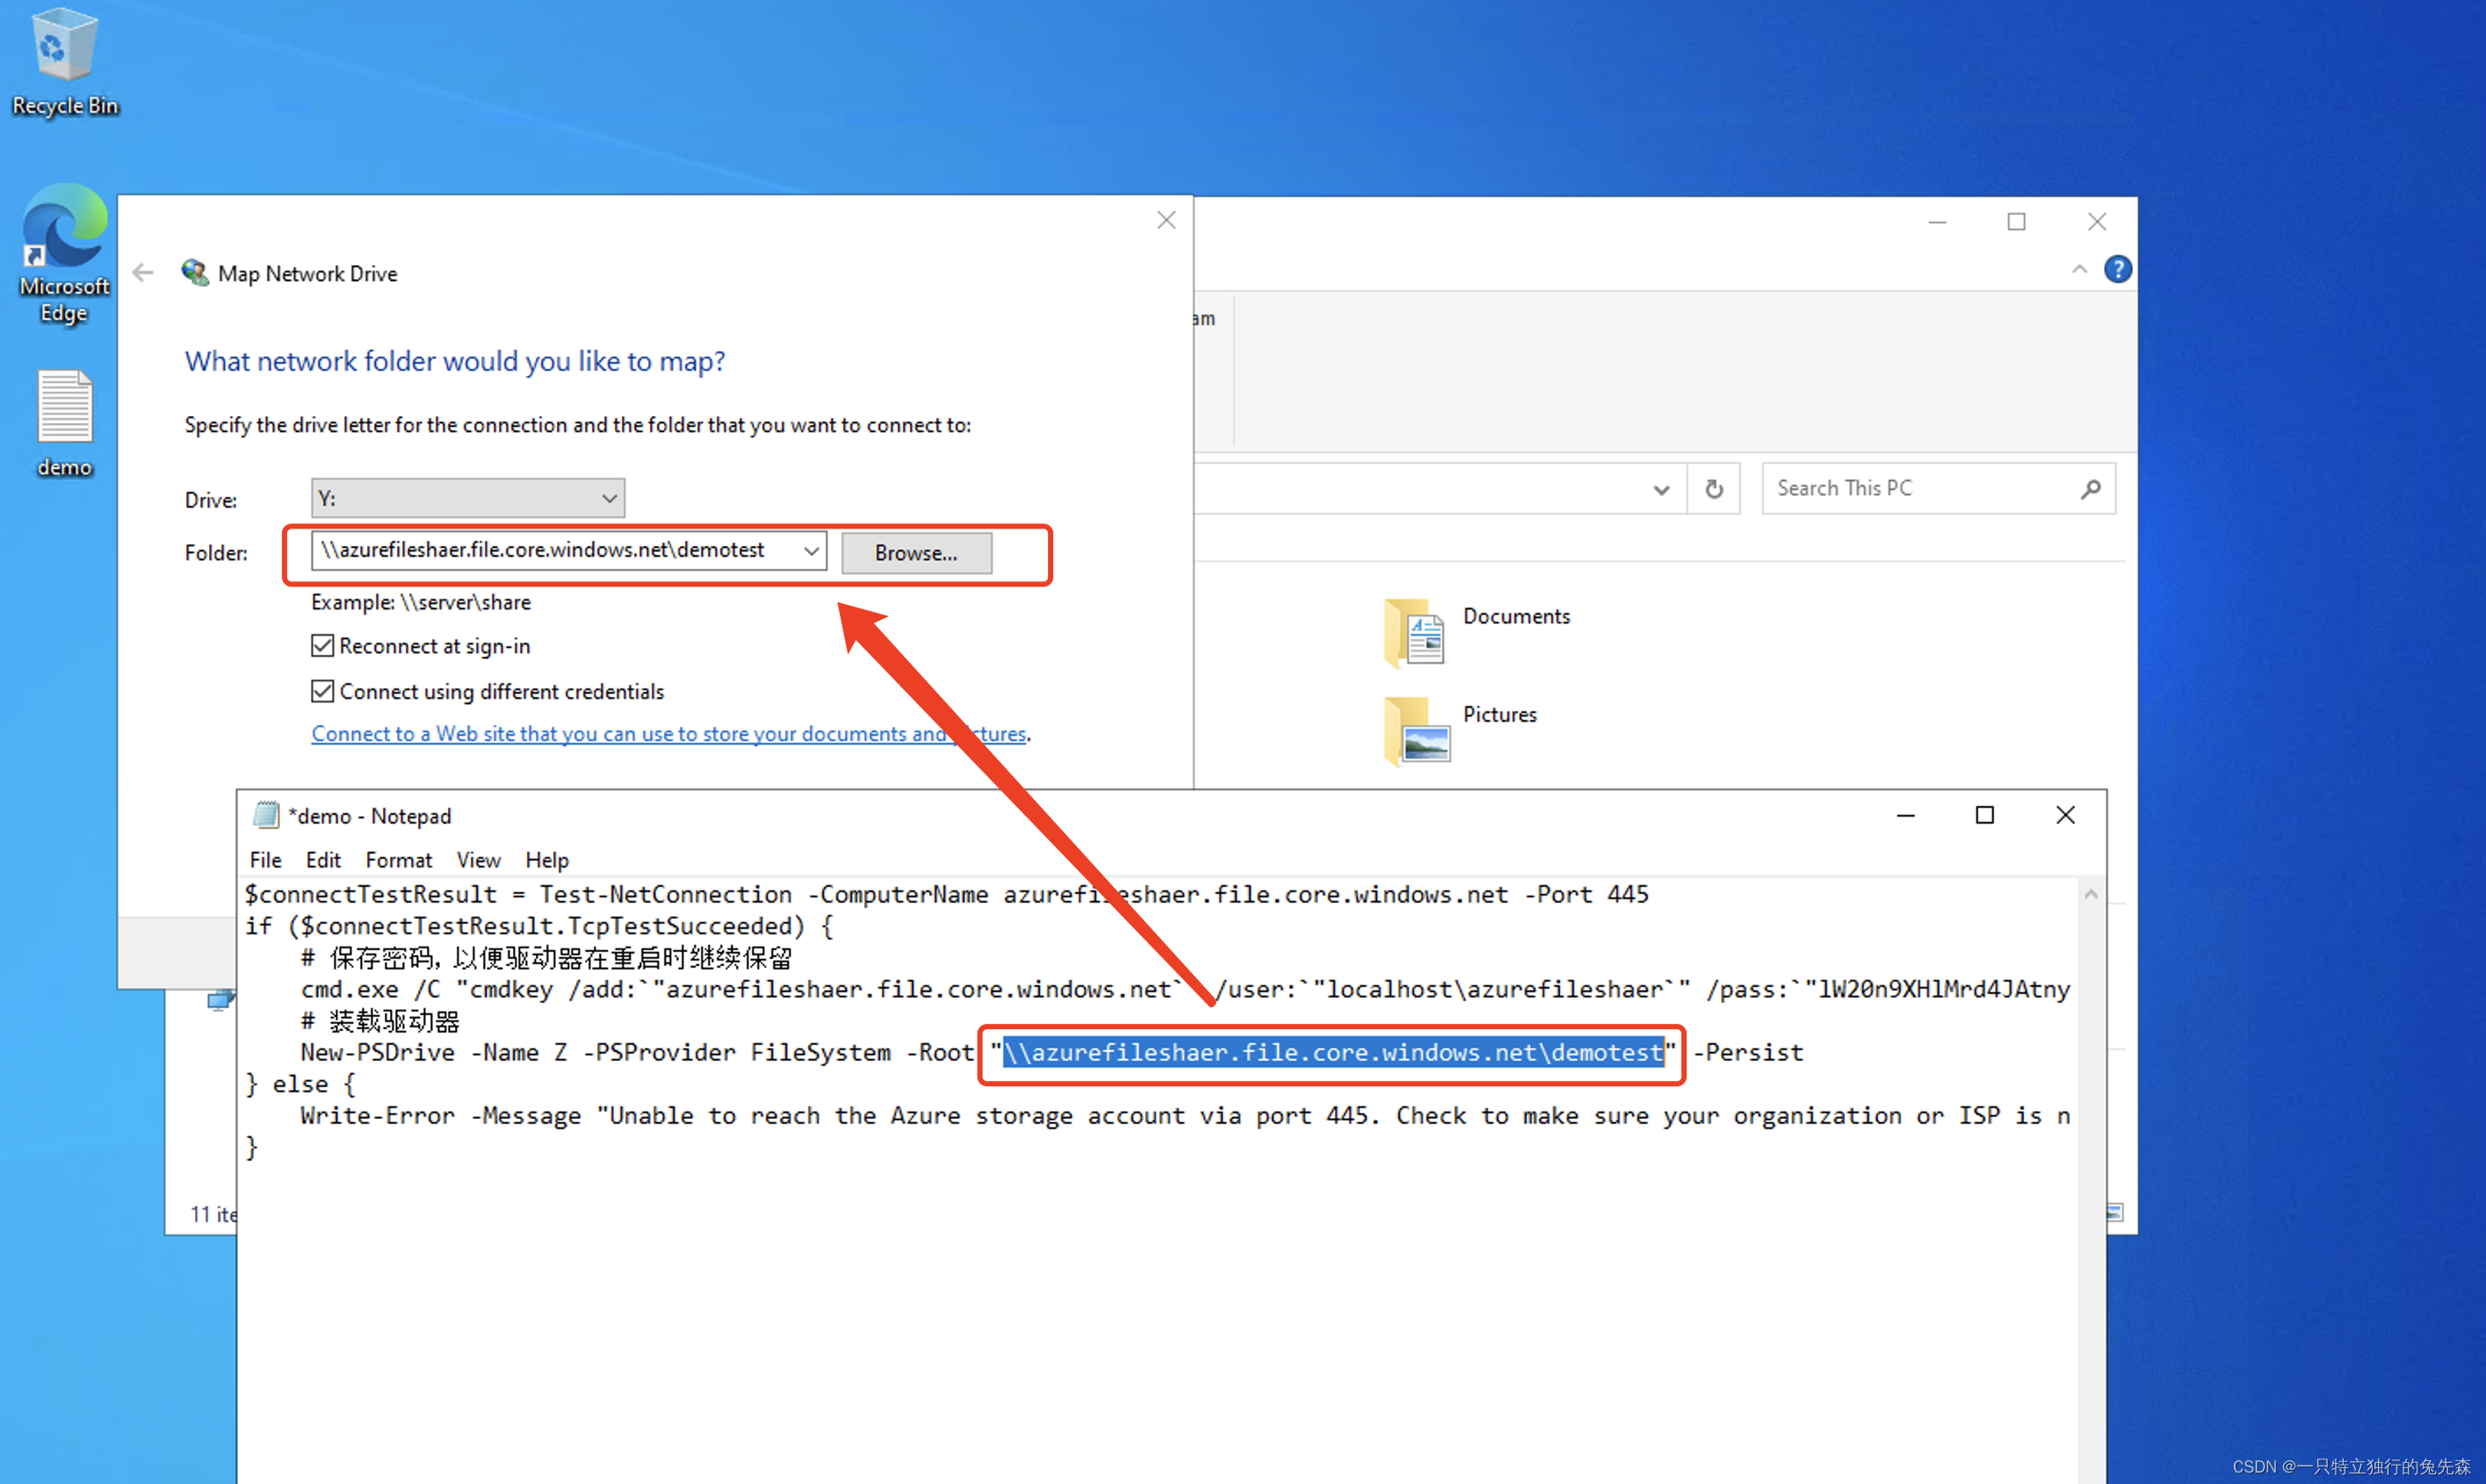
Task: Click the Map Network Drive window icon
Action: click(x=191, y=272)
